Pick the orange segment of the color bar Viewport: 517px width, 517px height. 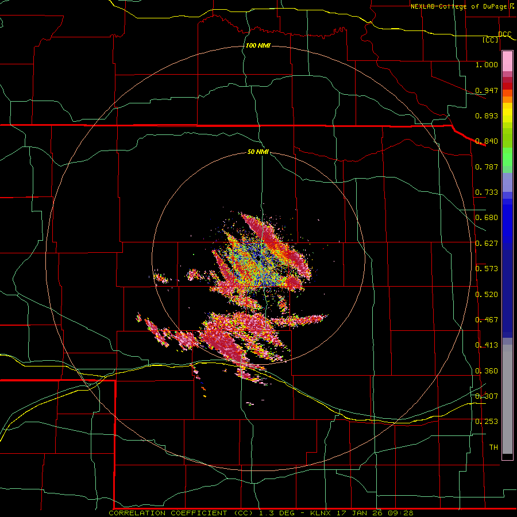pyautogui.click(x=507, y=99)
